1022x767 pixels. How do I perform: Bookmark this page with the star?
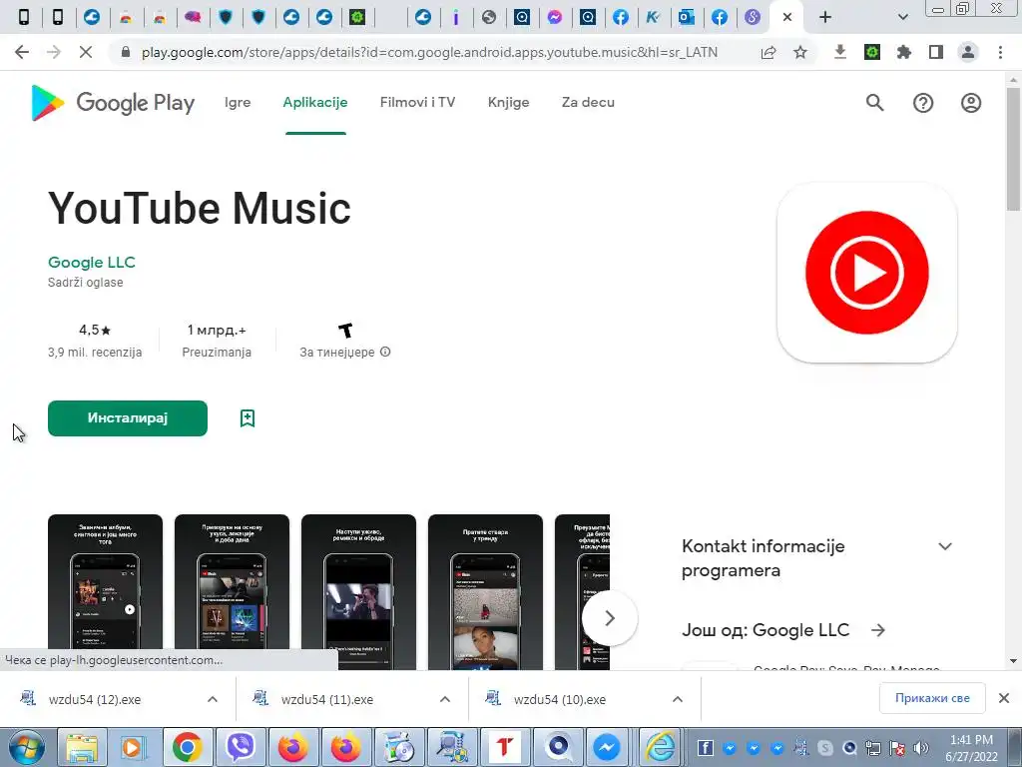pos(800,52)
